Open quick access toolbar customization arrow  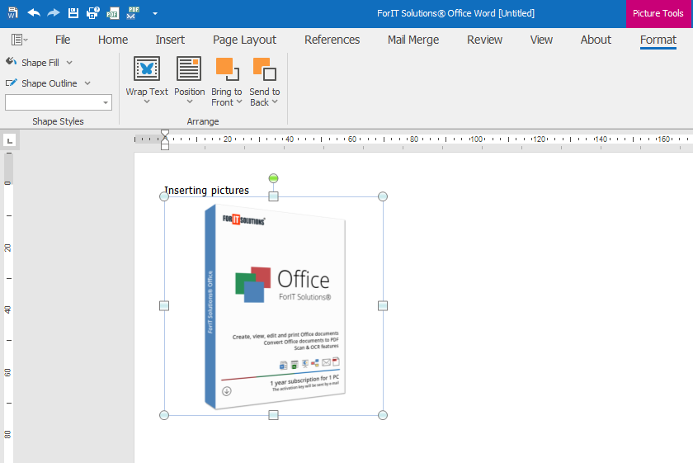coord(155,14)
